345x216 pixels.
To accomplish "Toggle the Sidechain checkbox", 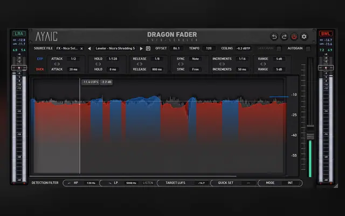I will click(279, 49).
